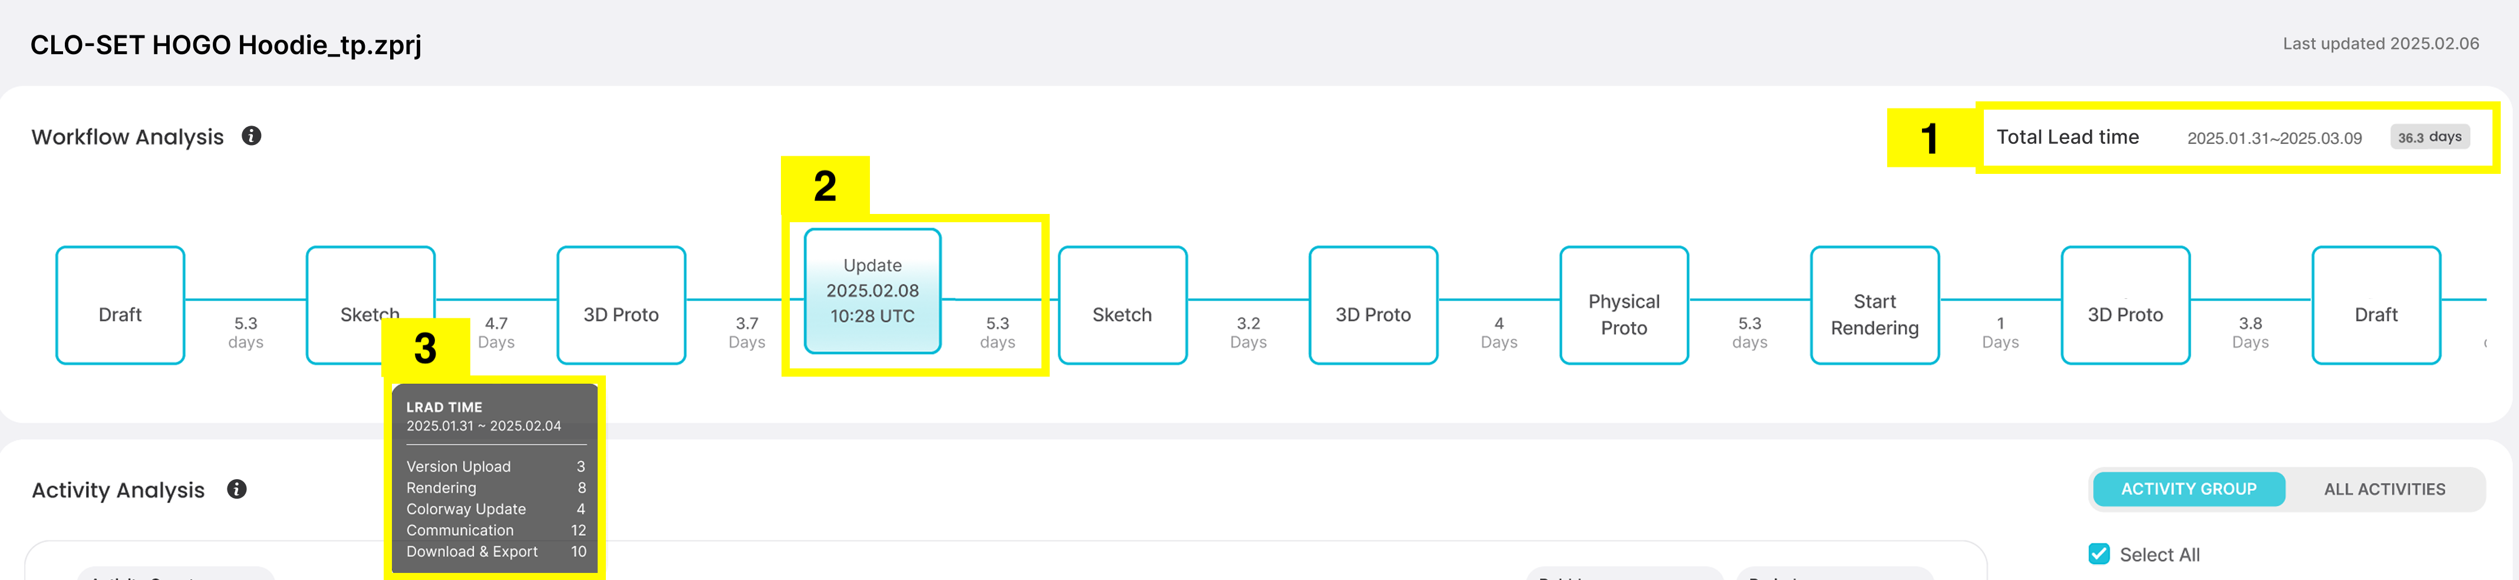Click the Total Lead time date range
Viewport: 2519px width, 580px height.
point(2274,138)
